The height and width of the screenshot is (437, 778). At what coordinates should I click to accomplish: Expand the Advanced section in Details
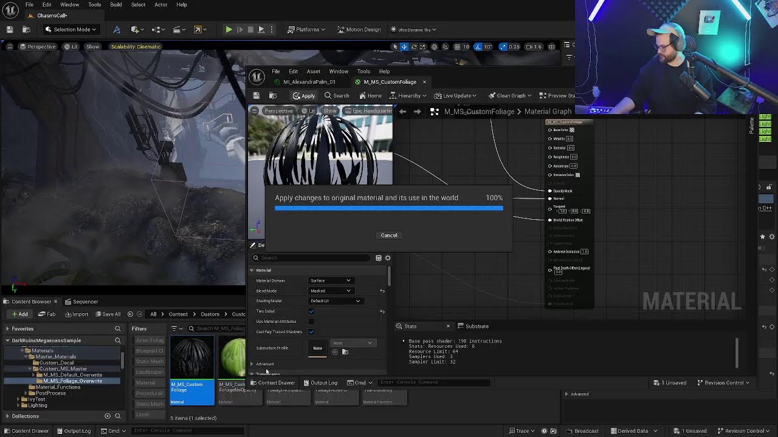(252, 364)
